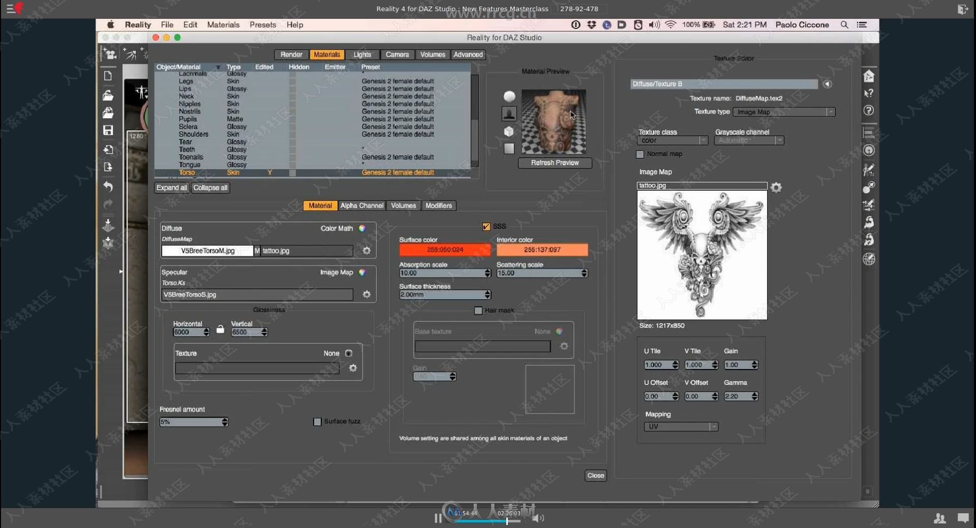
Task: Click the material list vertical scrollbar
Action: pyautogui.click(x=475, y=121)
